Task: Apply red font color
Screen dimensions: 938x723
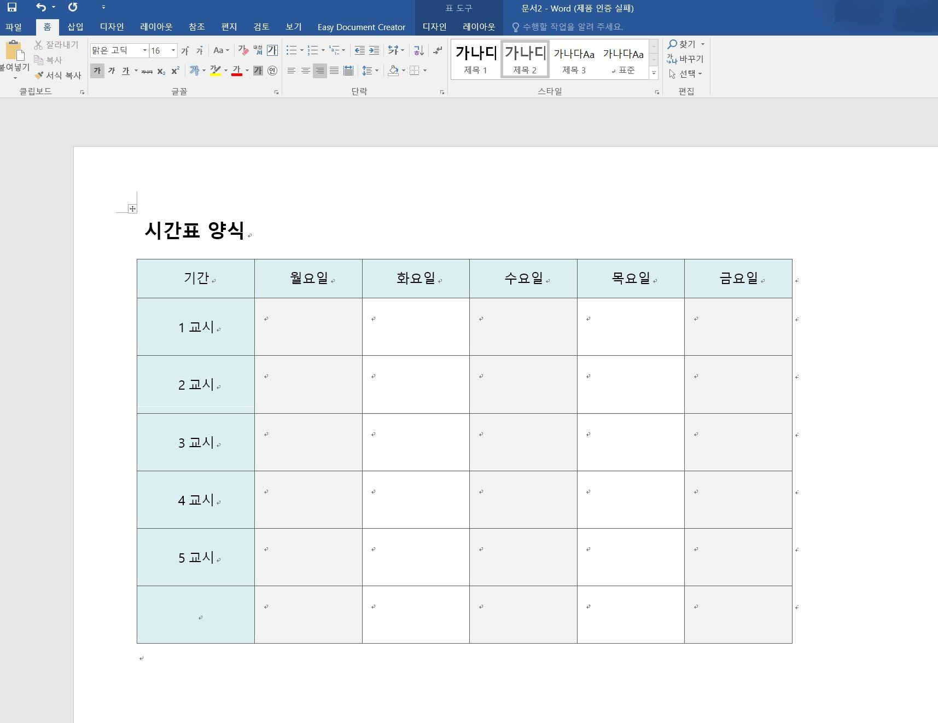Action: click(237, 71)
